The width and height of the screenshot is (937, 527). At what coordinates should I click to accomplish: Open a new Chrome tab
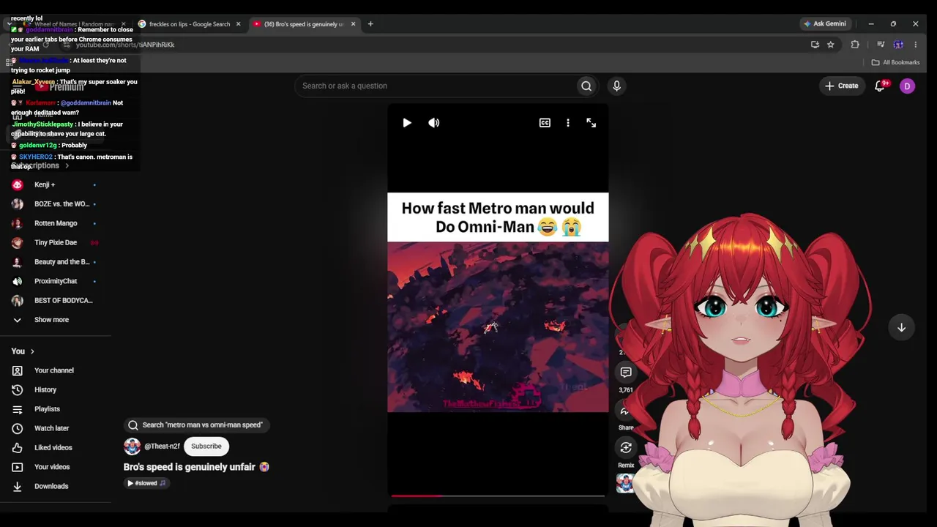click(x=370, y=24)
